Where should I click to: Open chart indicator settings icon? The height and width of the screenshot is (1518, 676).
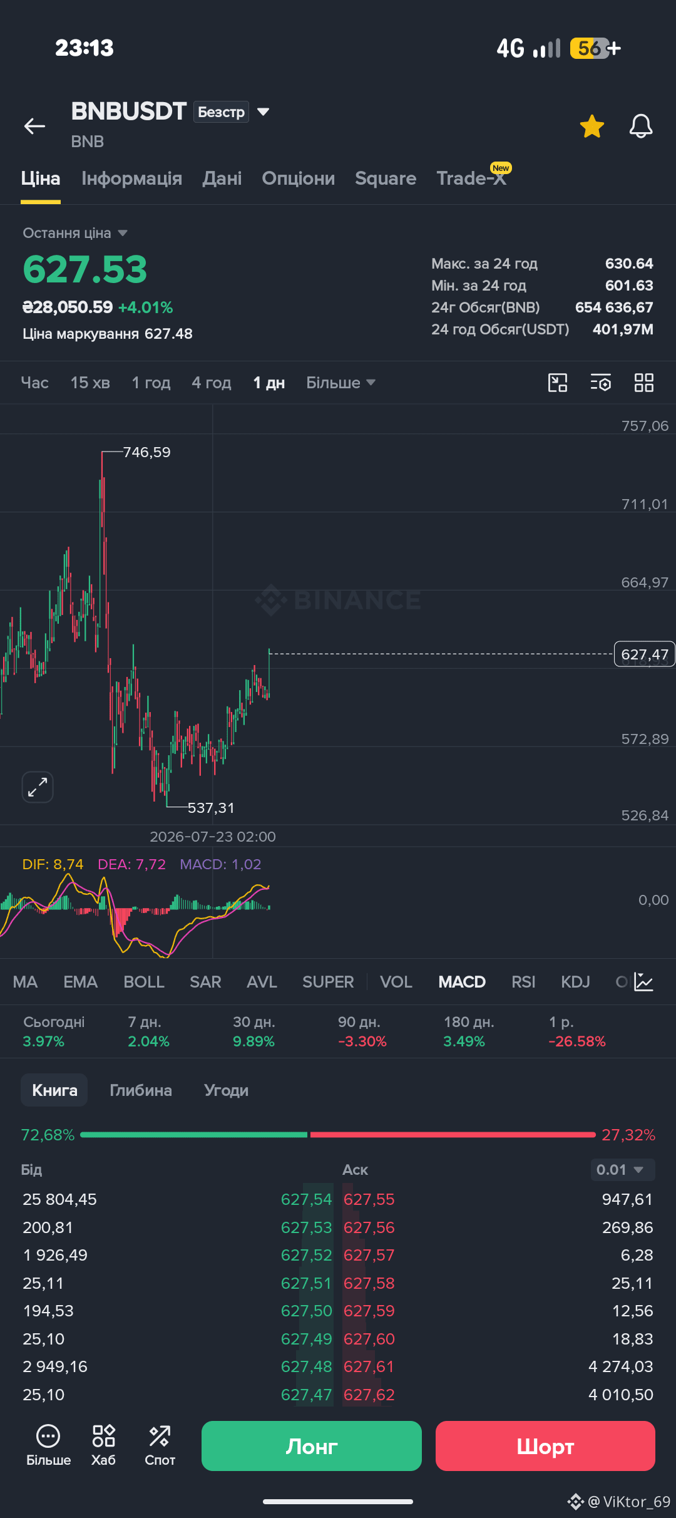[600, 383]
